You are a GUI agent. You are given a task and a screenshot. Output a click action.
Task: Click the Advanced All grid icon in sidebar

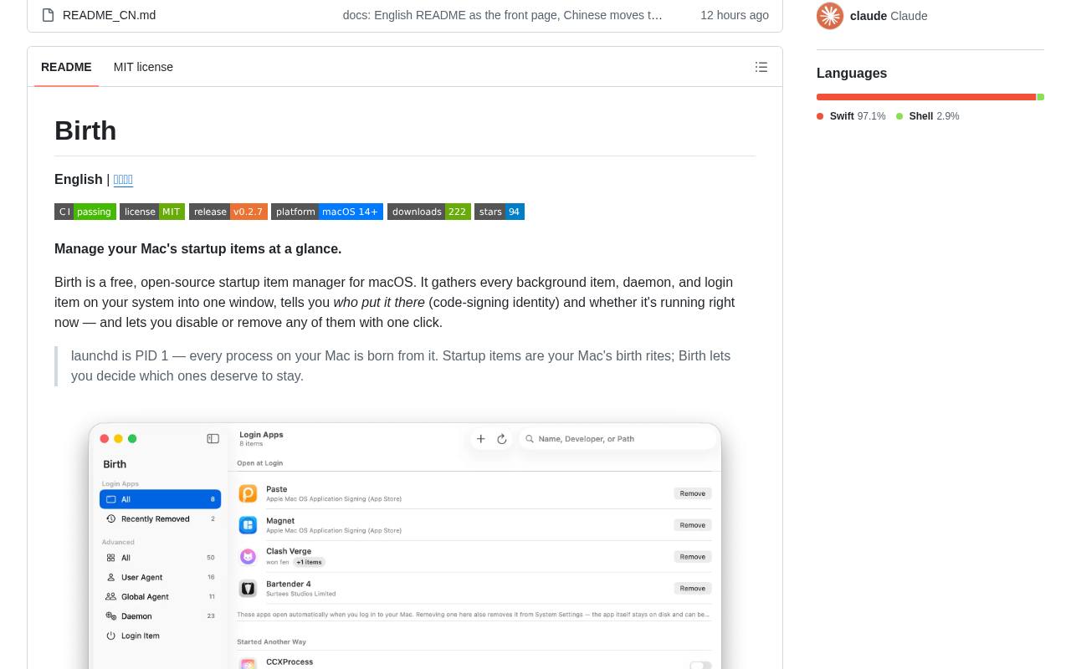coord(110,558)
